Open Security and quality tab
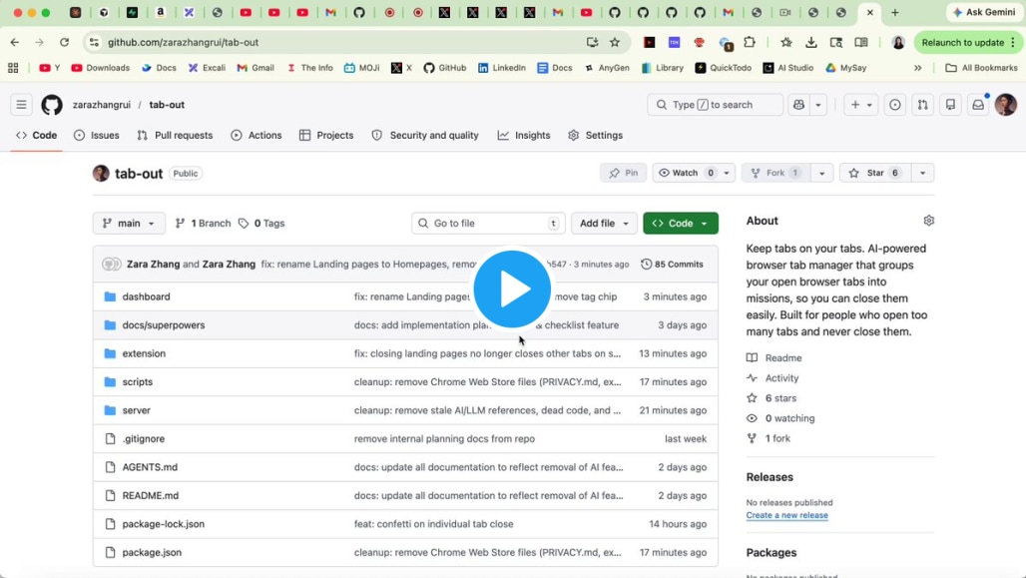 coord(425,136)
